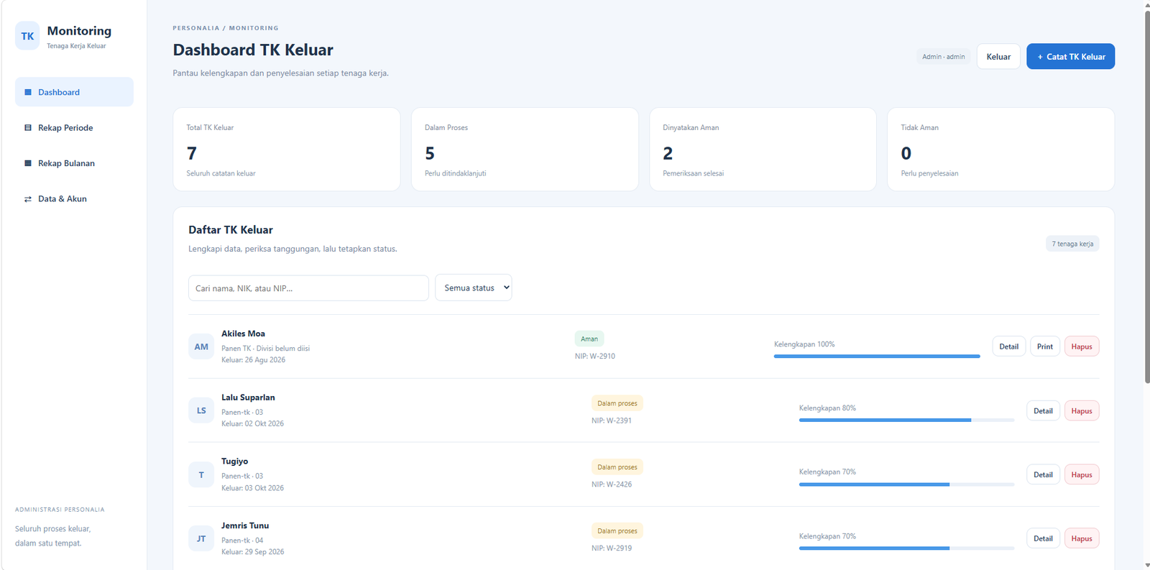Image resolution: width=1150 pixels, height=570 pixels.
Task: Click the Rekap Bulanan sidebar icon
Action: [28, 163]
